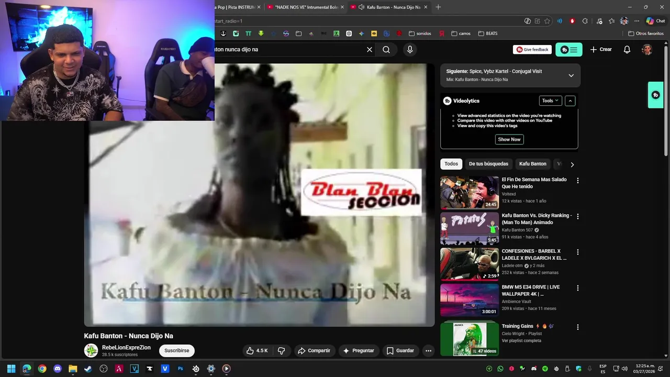Open YouTube notifications bell
This screenshot has width=670, height=377.
point(627,49)
